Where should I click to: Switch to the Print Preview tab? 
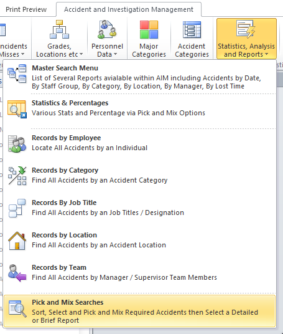coord(26,9)
